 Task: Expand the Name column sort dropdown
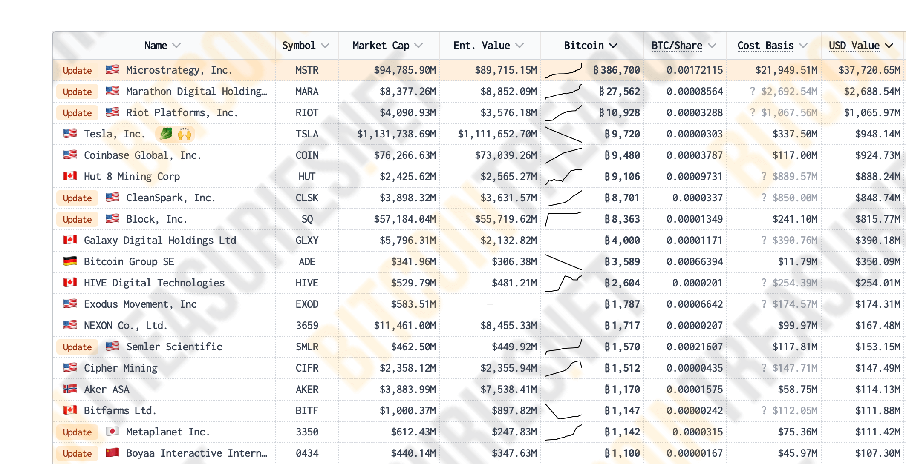point(176,46)
